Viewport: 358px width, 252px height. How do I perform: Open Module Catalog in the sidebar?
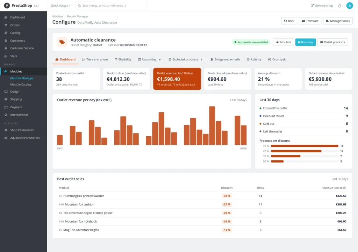21,85
